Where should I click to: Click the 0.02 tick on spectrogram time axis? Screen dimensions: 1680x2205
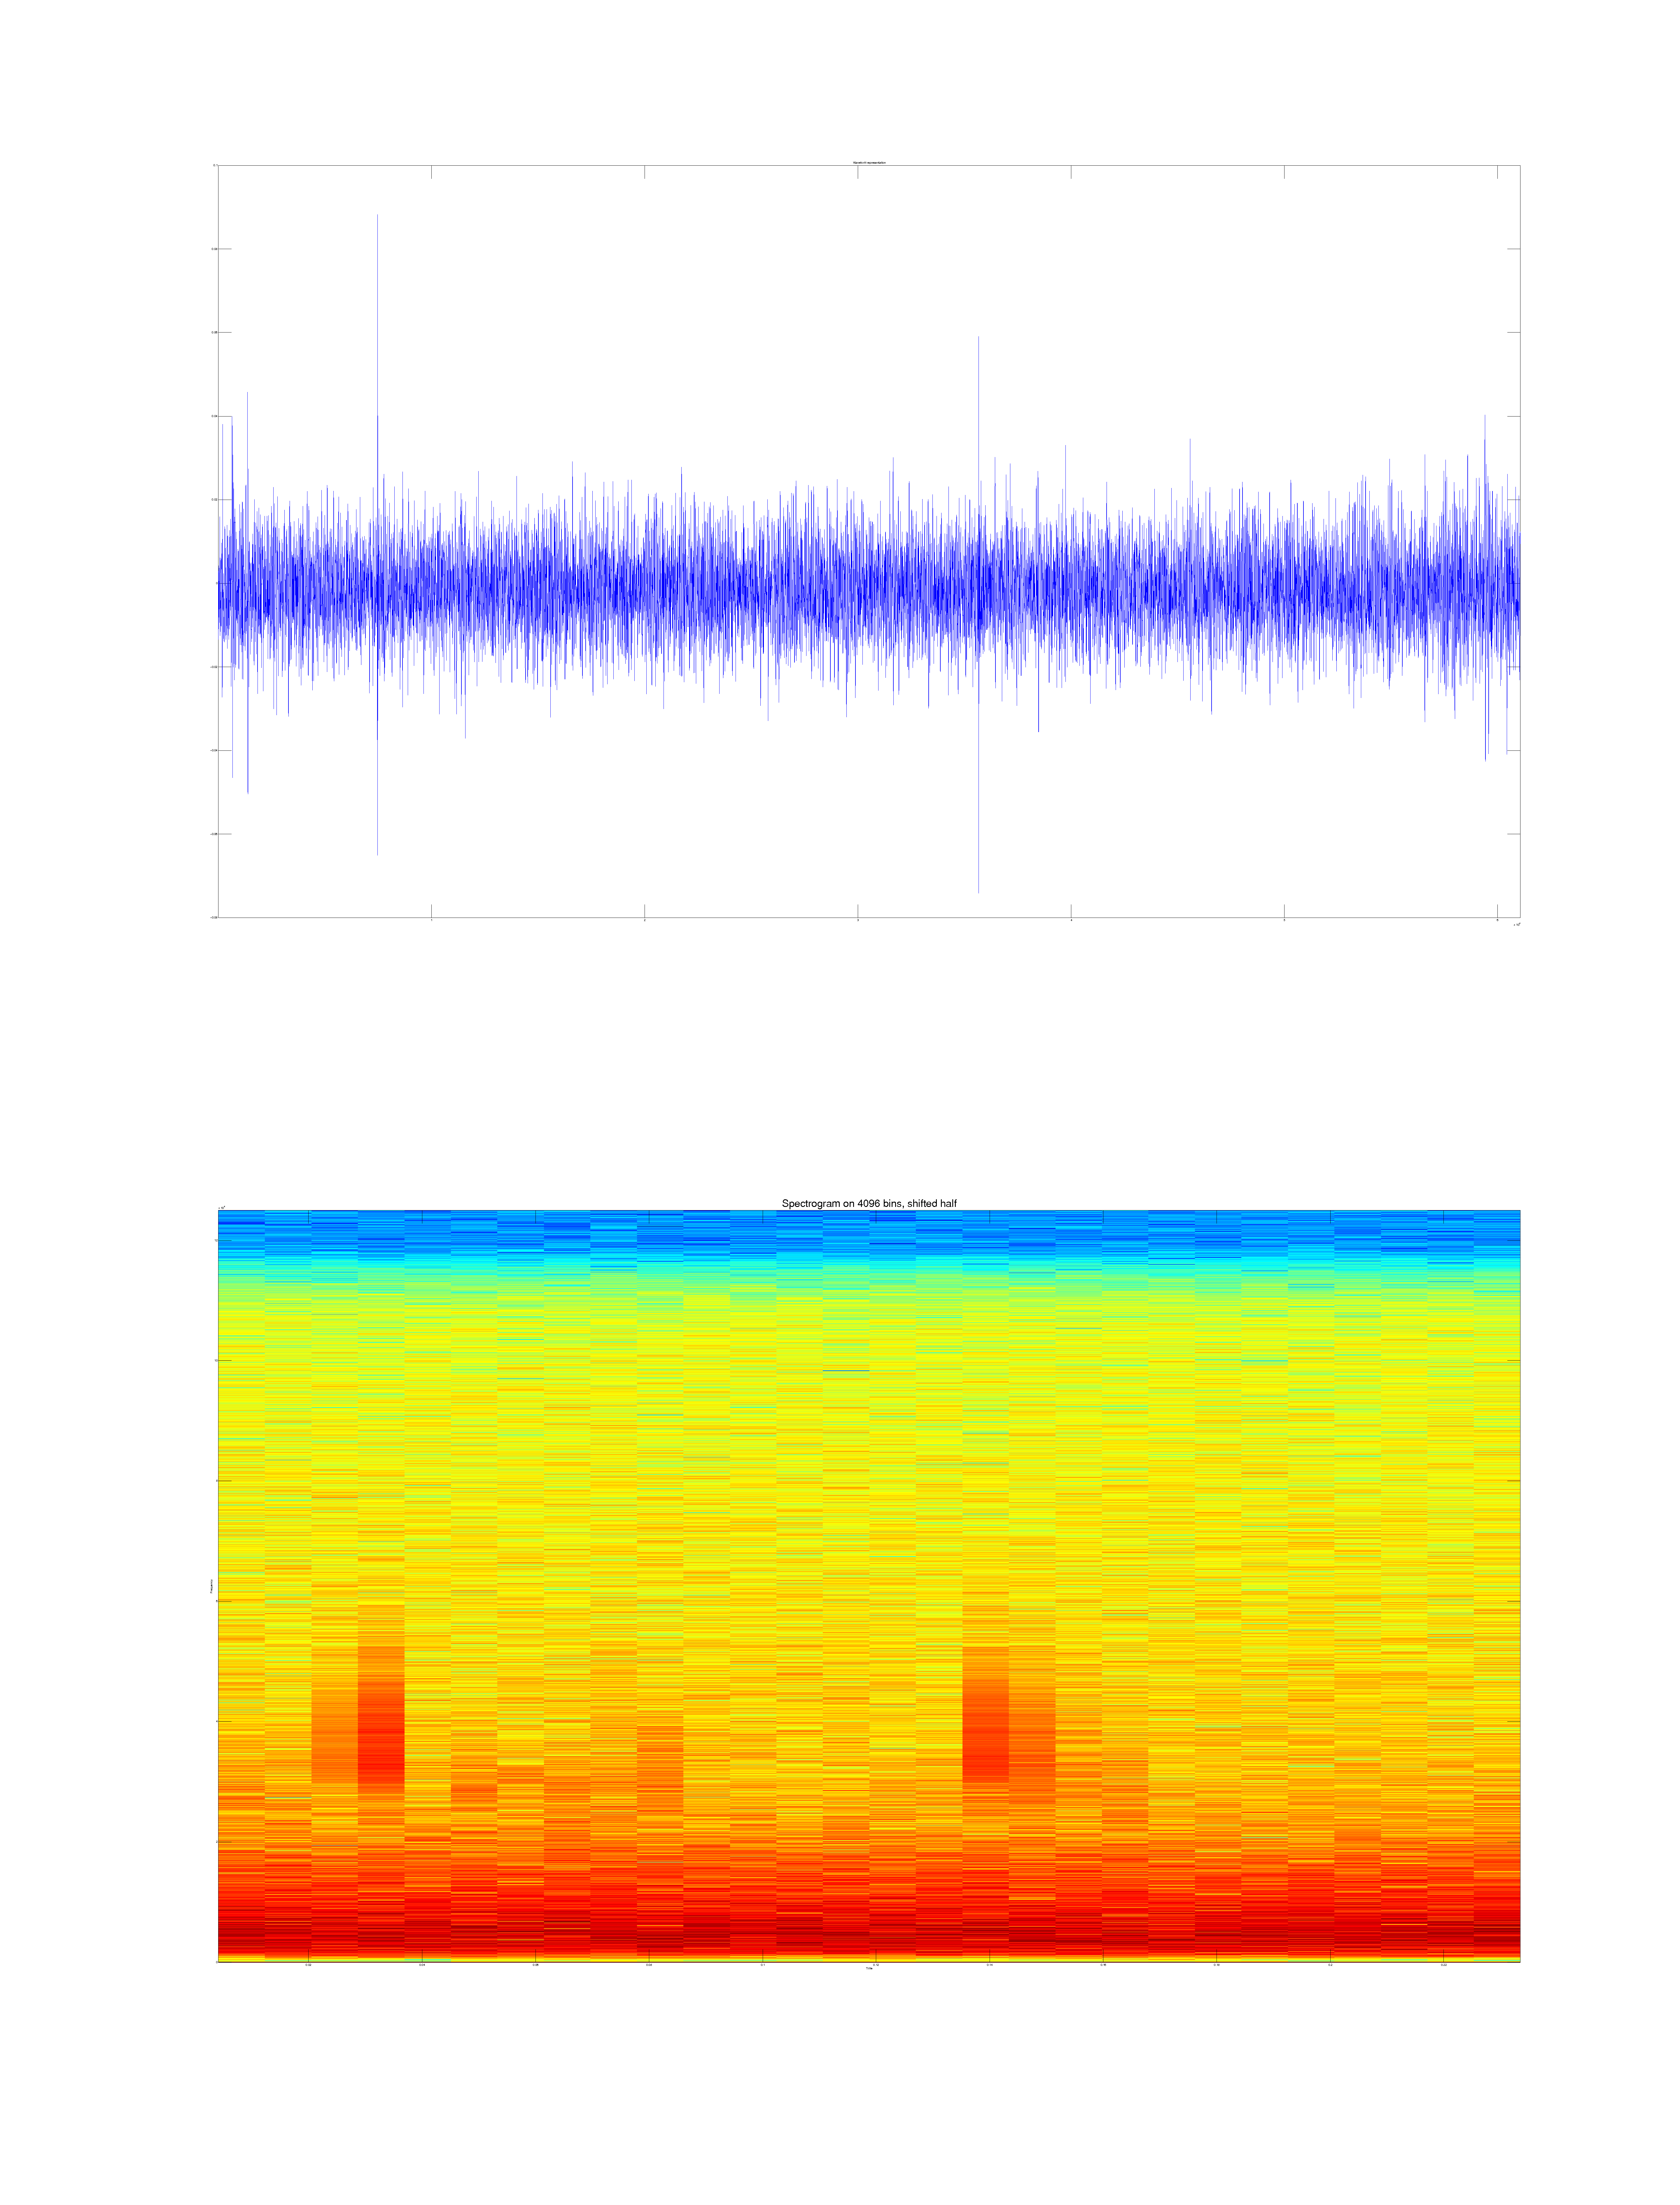tap(308, 1965)
